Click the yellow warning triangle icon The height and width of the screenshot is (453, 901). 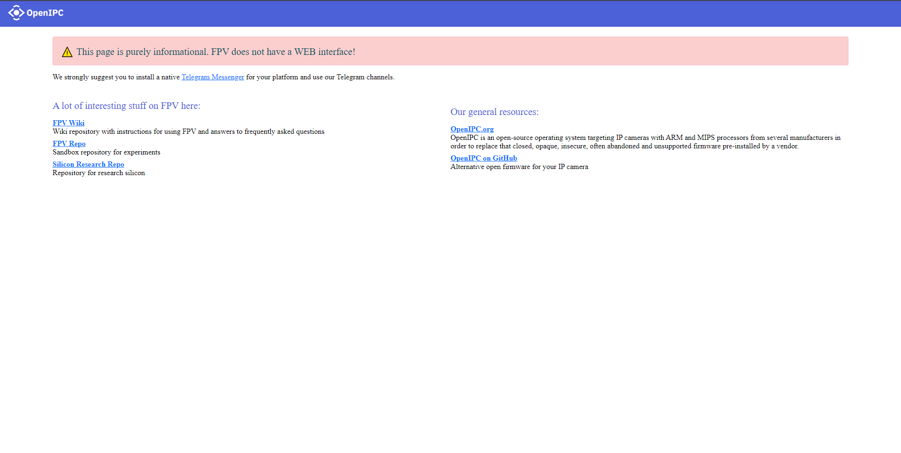point(67,52)
